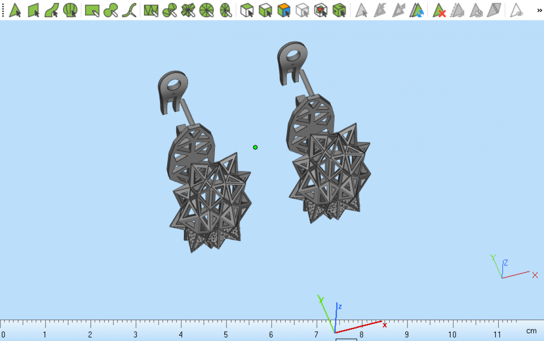
Task: Click the grey zigzag stitched surface icon
Action: point(494,10)
